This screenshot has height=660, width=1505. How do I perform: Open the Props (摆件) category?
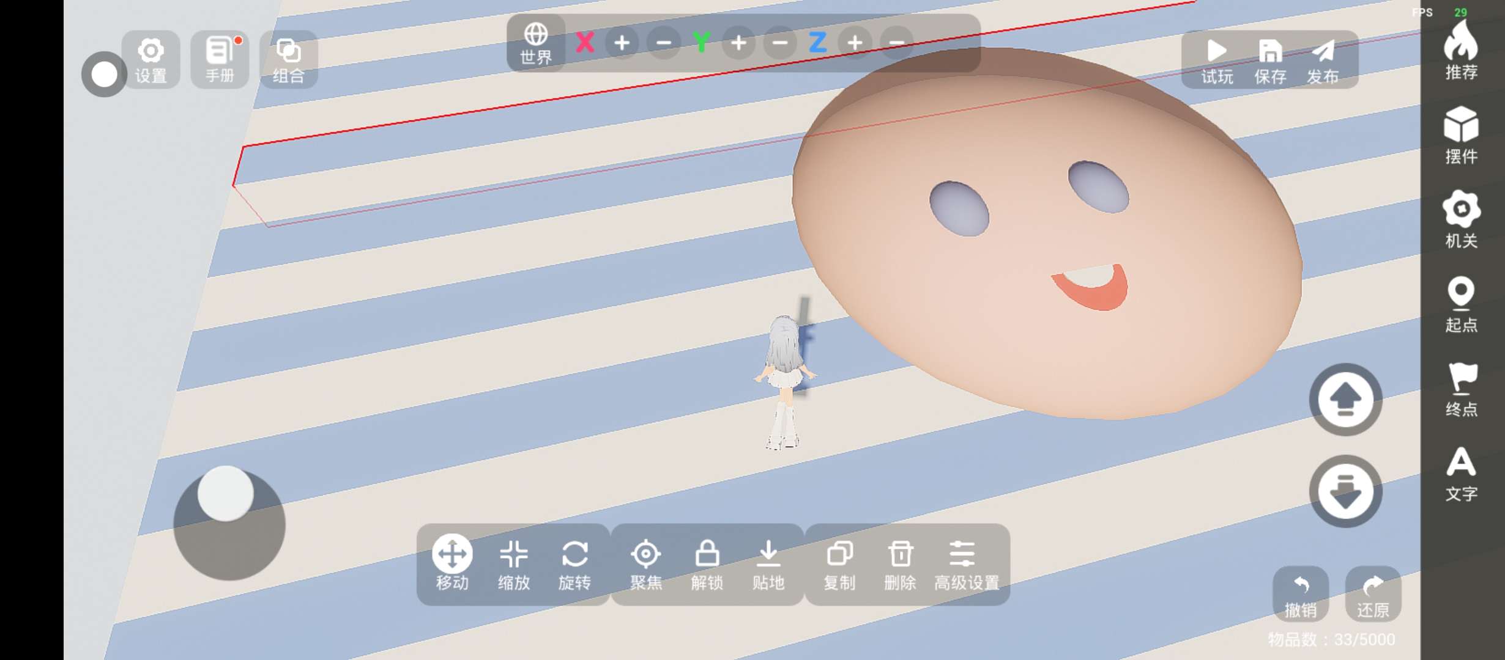pyautogui.click(x=1461, y=135)
